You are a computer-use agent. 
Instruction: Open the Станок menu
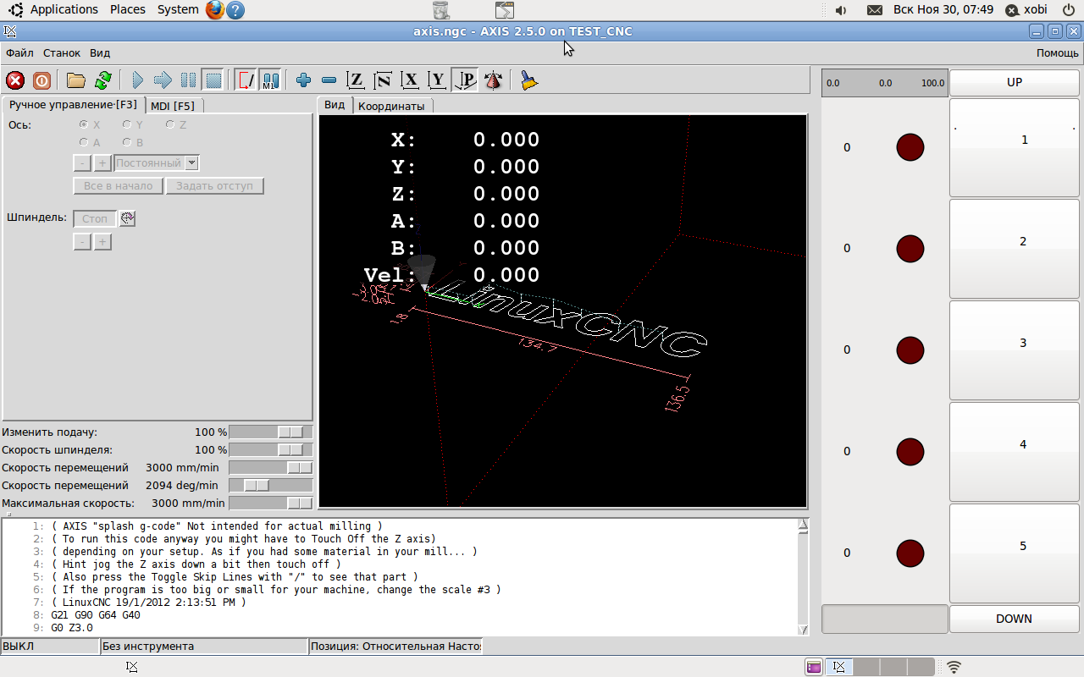coord(62,52)
